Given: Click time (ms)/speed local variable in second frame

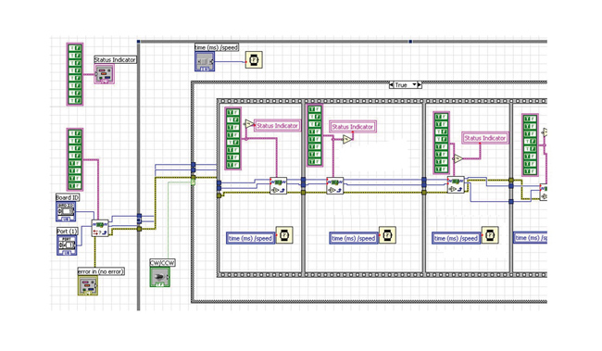Looking at the screenshot, I should [354, 238].
